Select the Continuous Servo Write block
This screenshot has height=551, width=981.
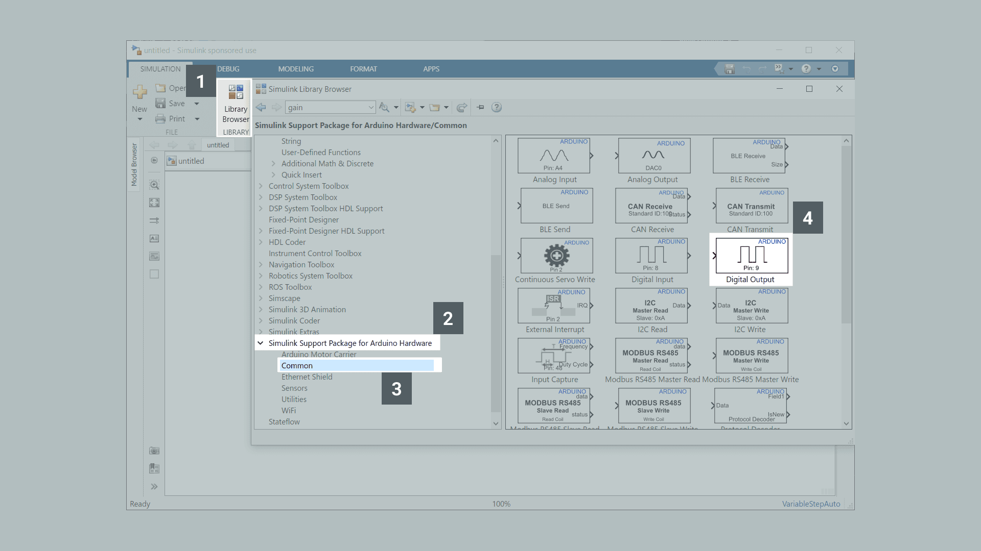click(x=556, y=256)
